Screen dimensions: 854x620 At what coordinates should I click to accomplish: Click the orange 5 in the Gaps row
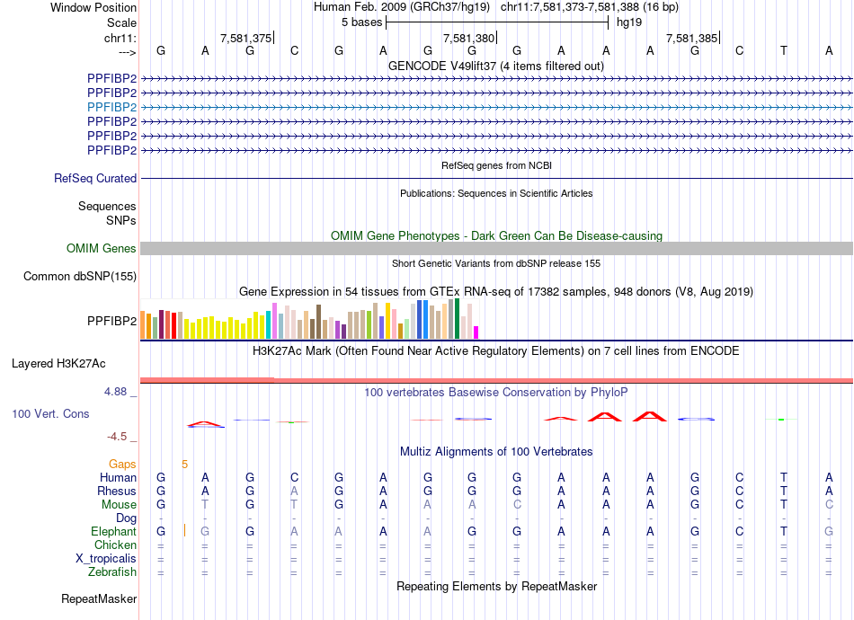(x=184, y=465)
